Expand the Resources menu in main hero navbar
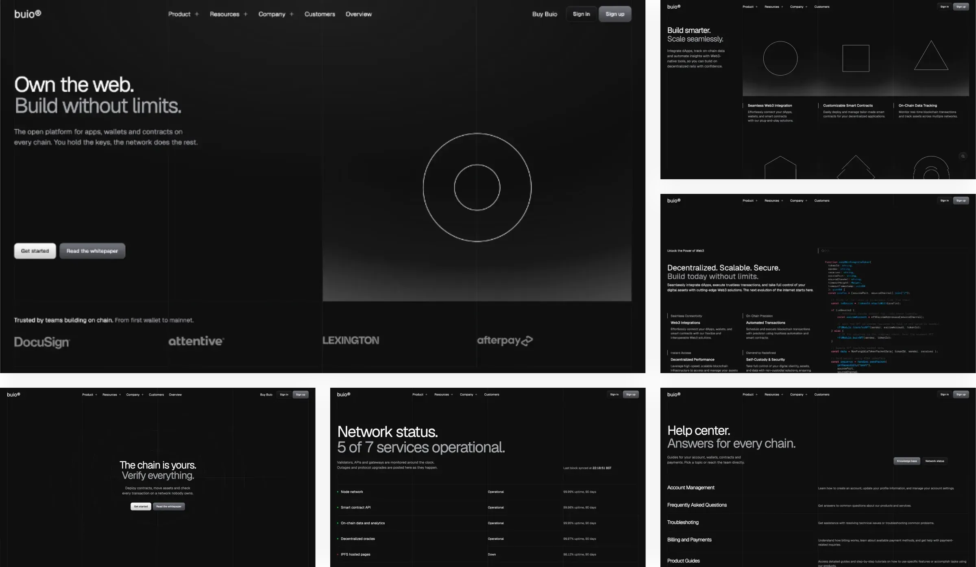 (x=229, y=14)
